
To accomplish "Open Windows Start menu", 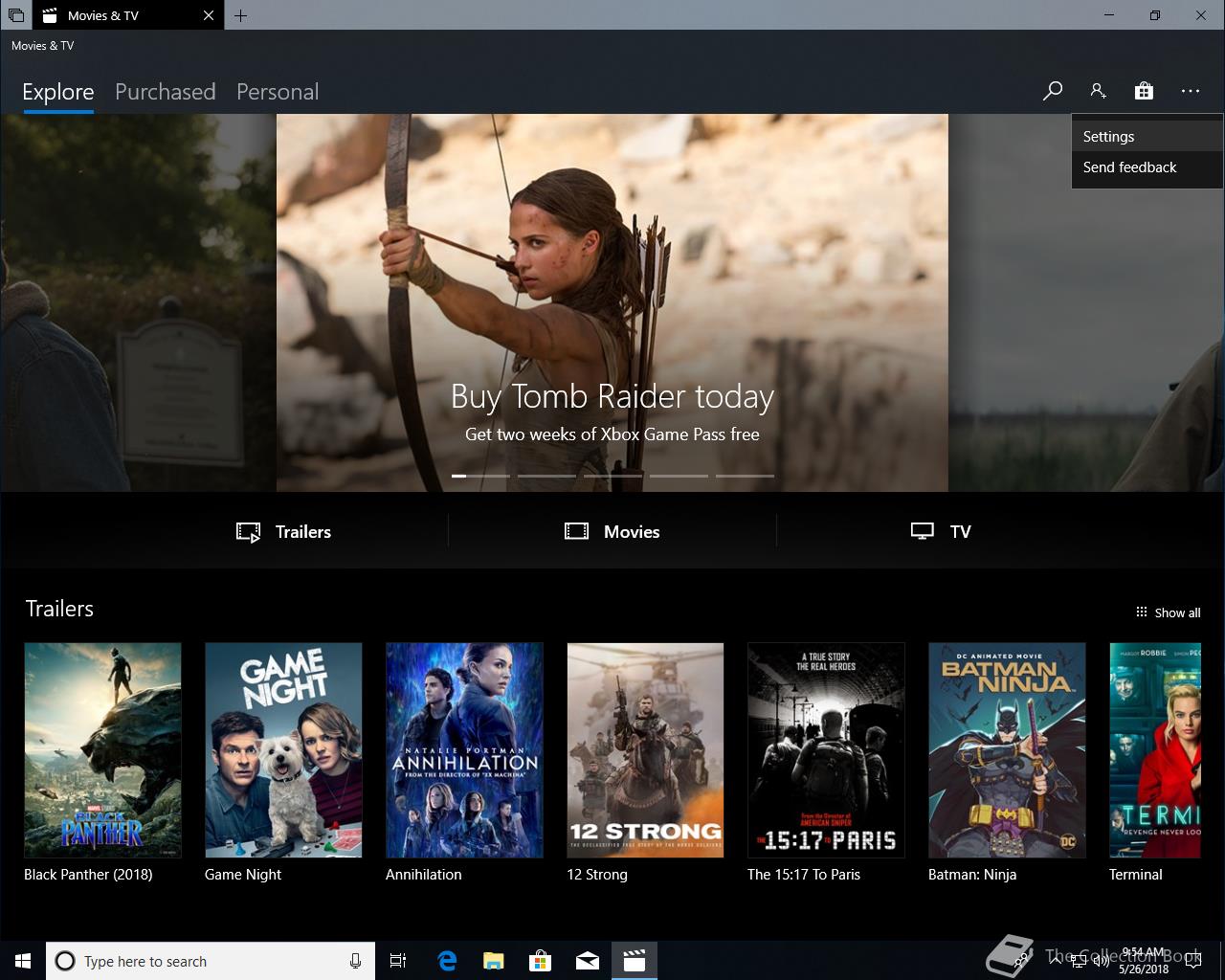I will click(x=23, y=961).
